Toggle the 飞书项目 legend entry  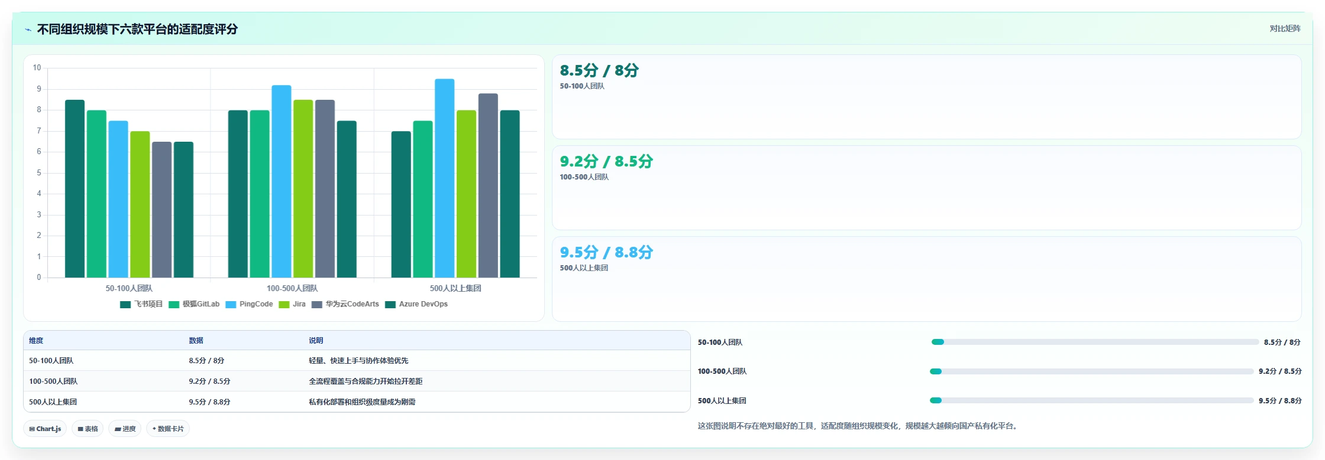(141, 304)
